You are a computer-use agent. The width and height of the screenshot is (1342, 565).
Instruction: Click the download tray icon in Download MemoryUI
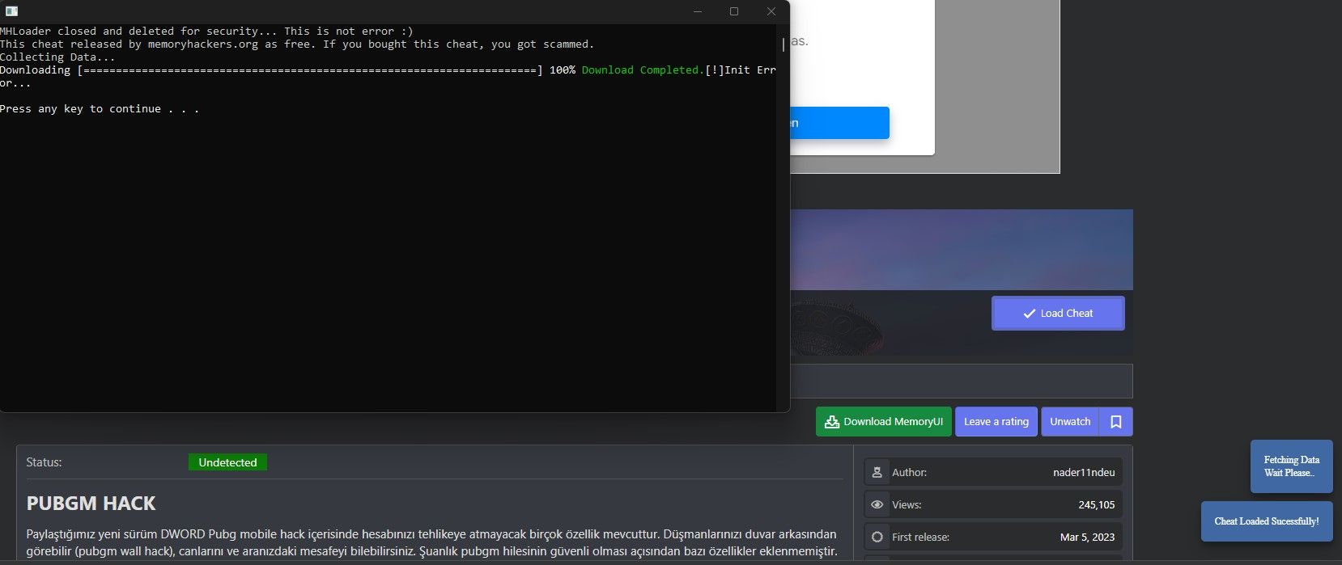tap(832, 422)
